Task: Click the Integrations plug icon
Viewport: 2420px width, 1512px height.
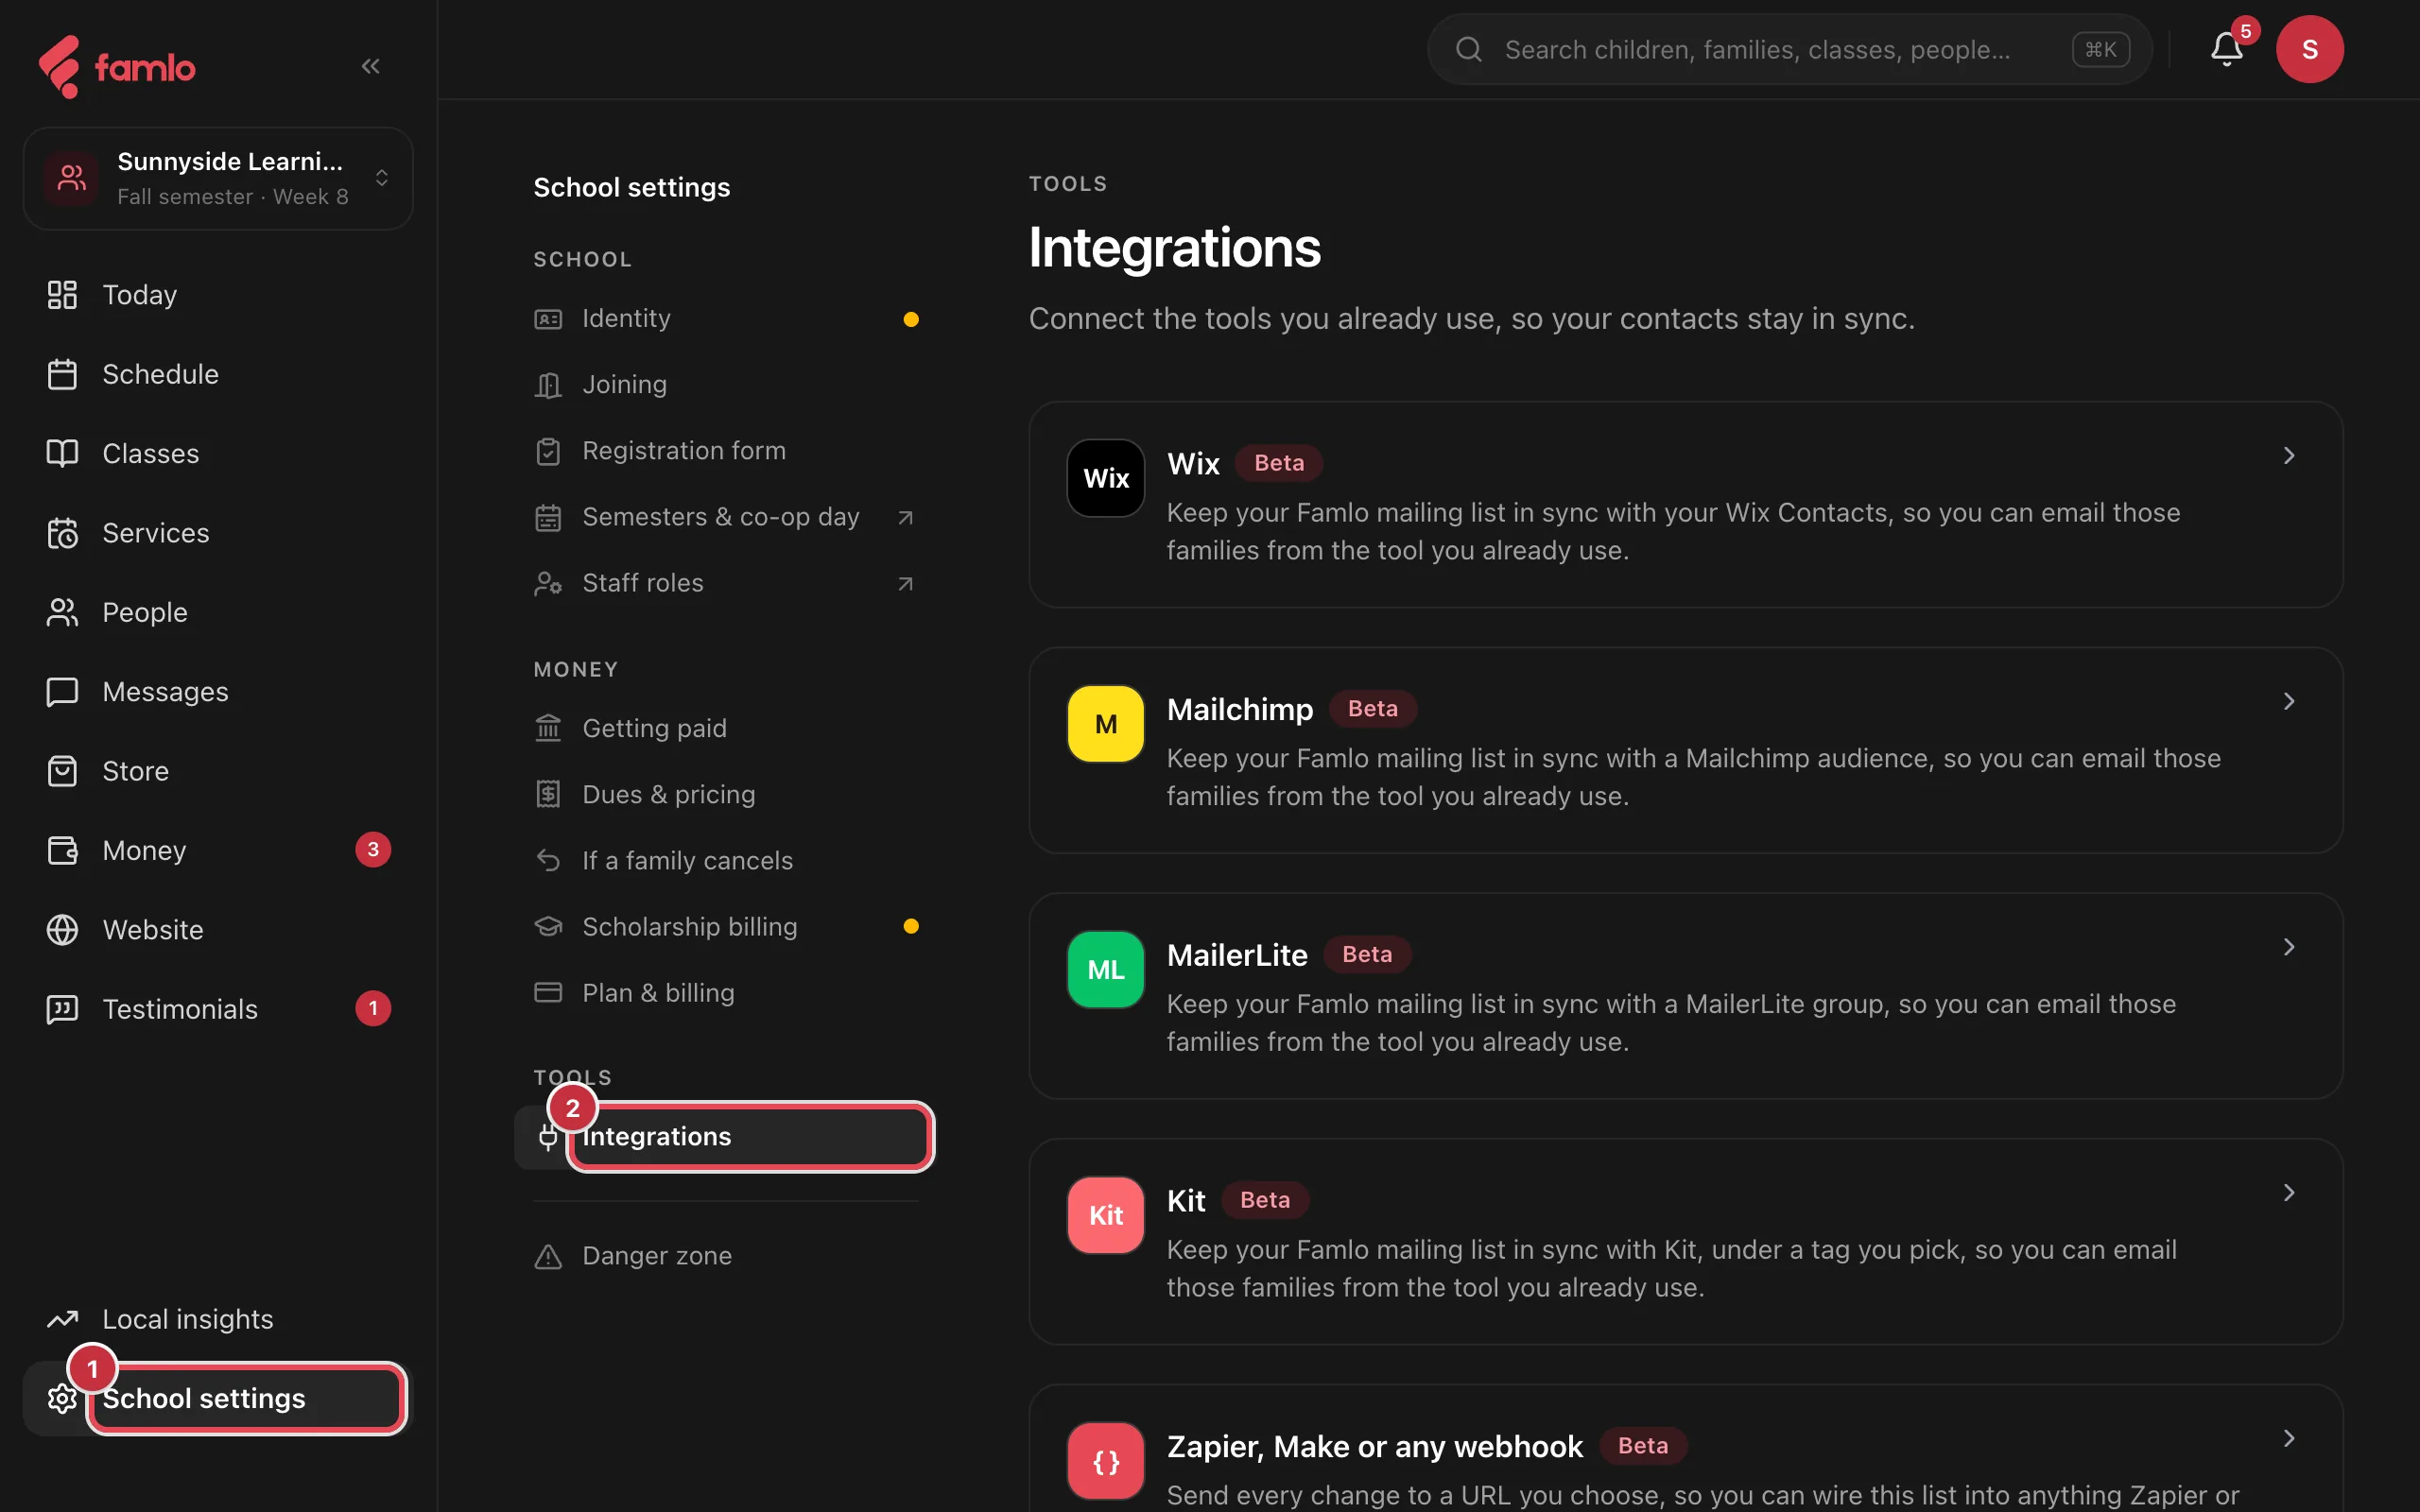Action: (x=548, y=1137)
